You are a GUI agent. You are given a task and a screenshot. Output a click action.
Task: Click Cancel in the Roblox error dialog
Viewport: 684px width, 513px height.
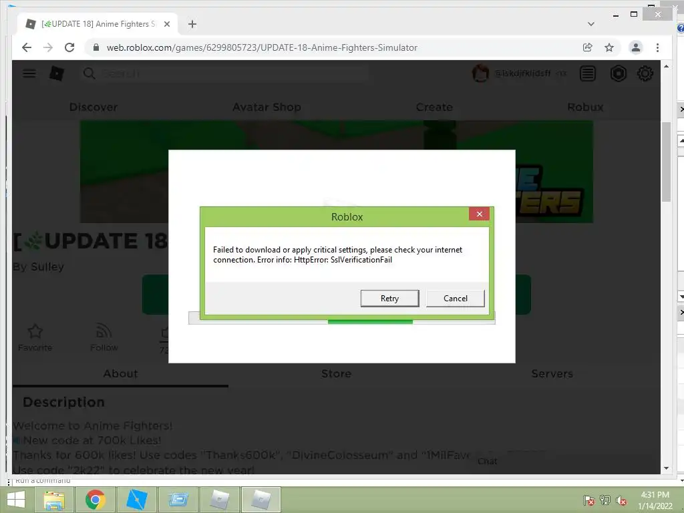[455, 299]
